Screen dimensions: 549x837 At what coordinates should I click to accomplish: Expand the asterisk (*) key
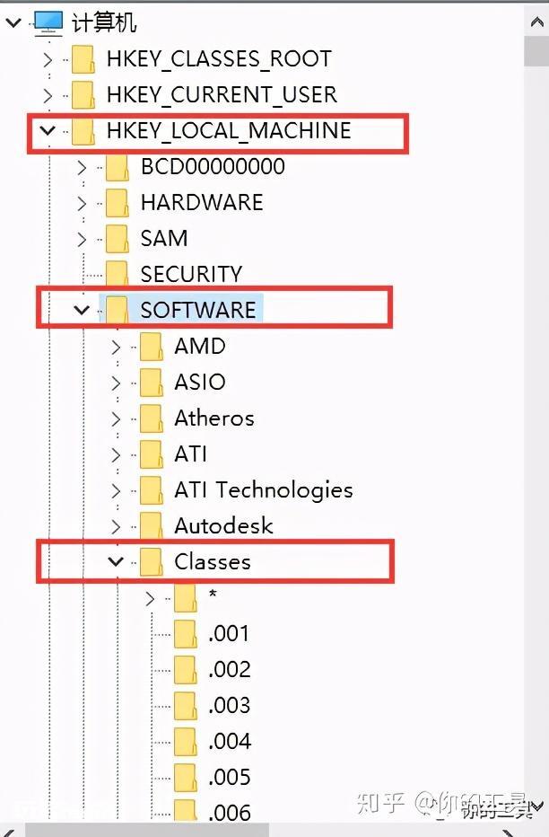[150, 598]
